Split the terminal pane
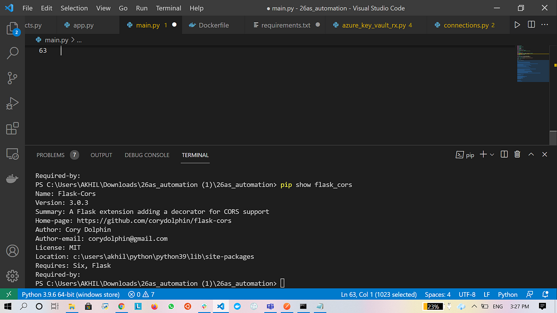 (x=504, y=154)
